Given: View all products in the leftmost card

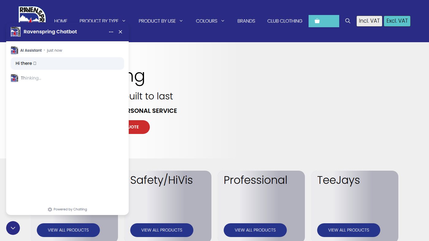Looking at the screenshot, I should tap(68, 230).
